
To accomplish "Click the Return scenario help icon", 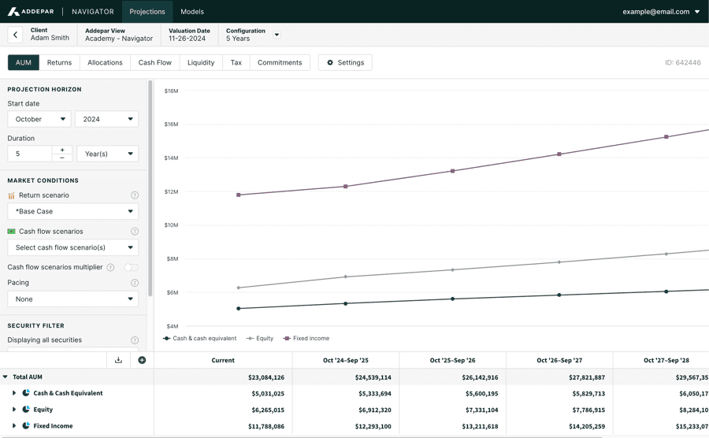I will click(x=135, y=195).
